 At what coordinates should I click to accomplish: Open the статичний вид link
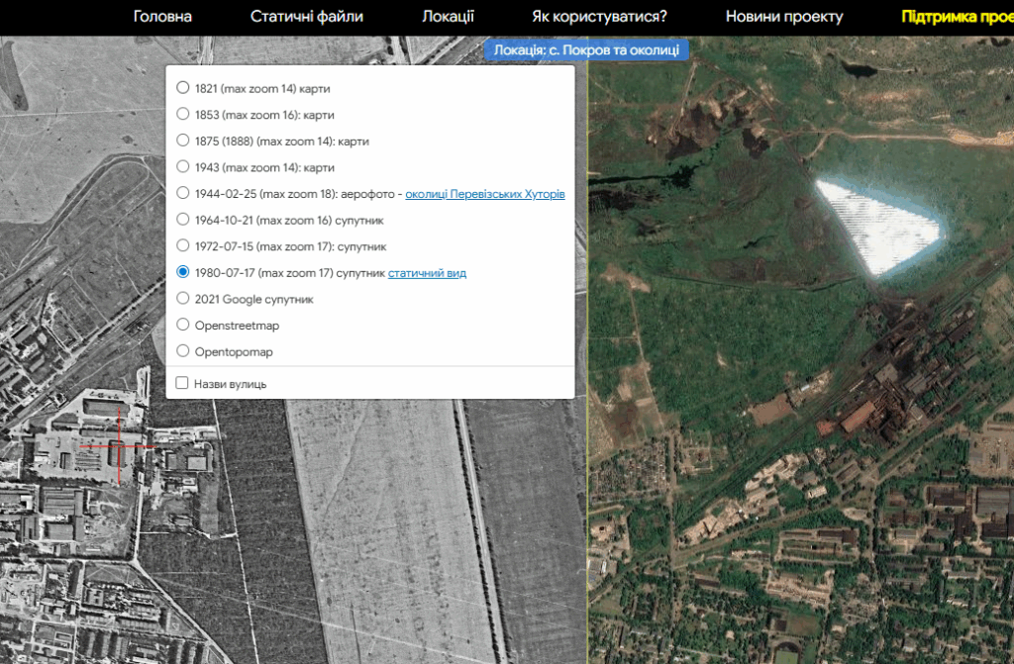[427, 273]
